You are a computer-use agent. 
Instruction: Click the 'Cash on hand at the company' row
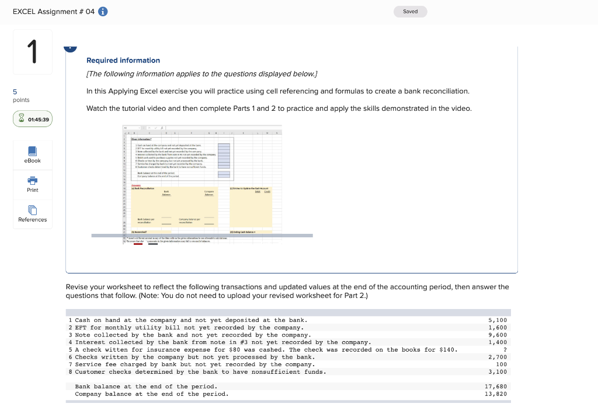[288, 320]
